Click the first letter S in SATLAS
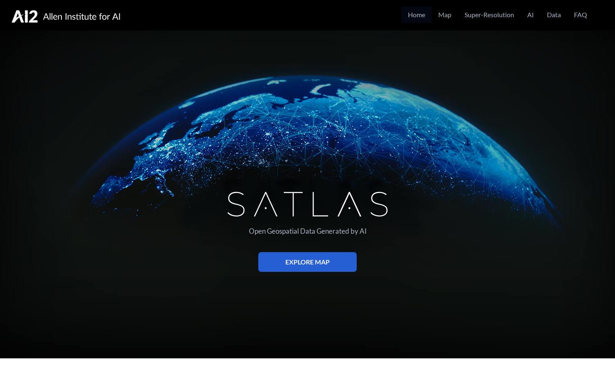This screenshot has width=615, height=369. [236, 204]
